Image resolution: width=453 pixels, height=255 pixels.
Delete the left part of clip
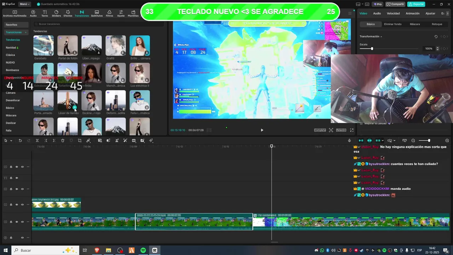click(46, 141)
